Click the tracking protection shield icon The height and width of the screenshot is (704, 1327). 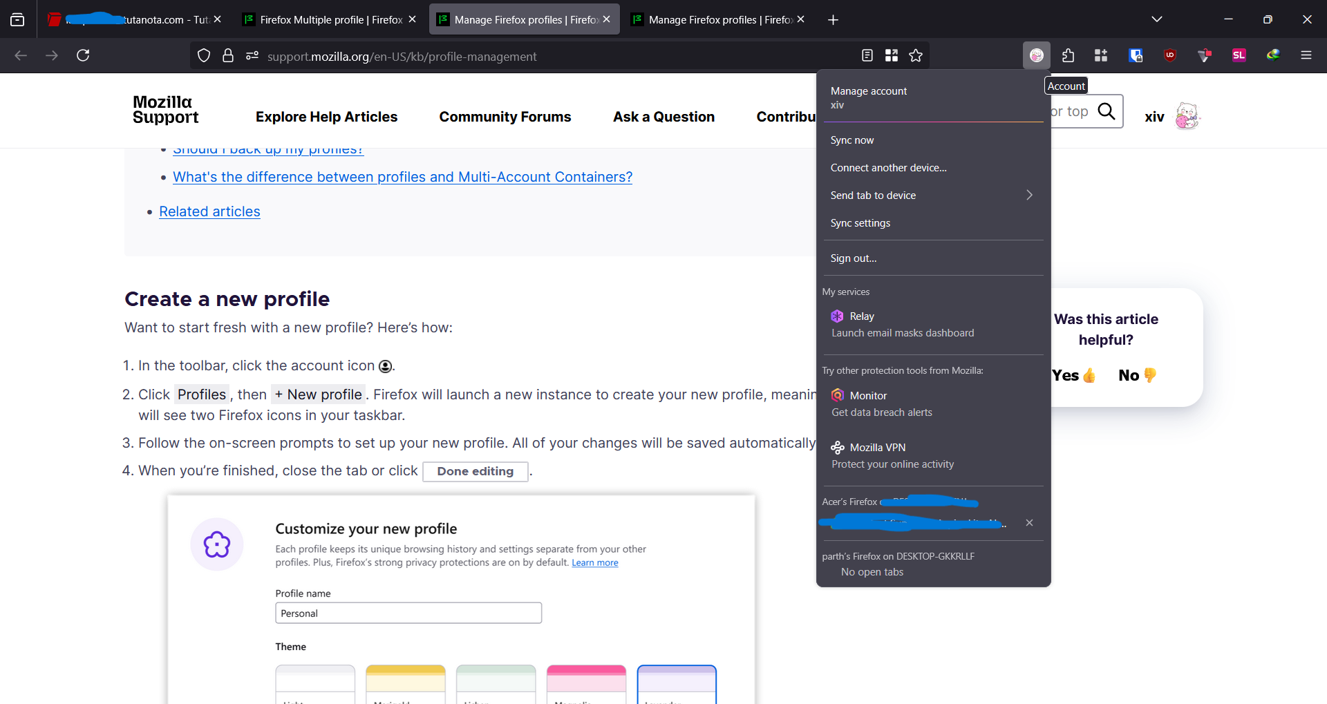coord(204,55)
